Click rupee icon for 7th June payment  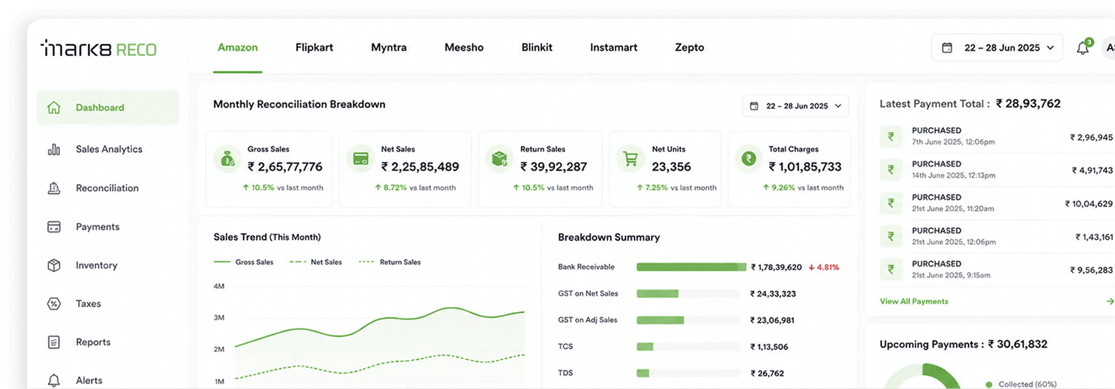pyautogui.click(x=891, y=137)
